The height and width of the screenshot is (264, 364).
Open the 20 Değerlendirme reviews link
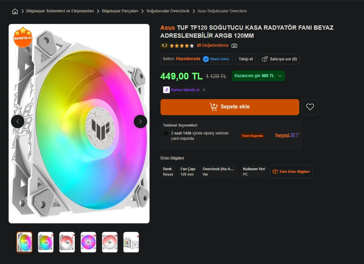pos(213,45)
